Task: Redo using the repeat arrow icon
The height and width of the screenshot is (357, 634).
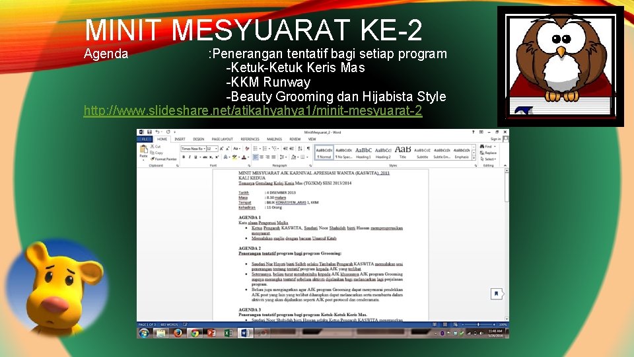Action: tap(168, 132)
